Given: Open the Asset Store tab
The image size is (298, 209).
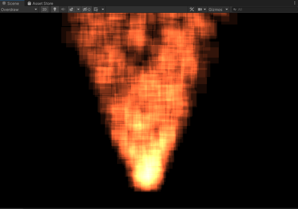Looking at the screenshot, I should click(x=40, y=3).
